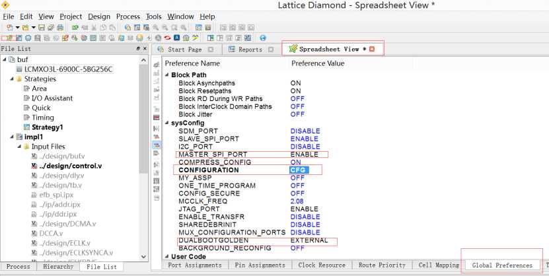Open the CONFIGURATION value CFG dropdown
The height and width of the screenshot is (276, 549).
pyautogui.click(x=299, y=170)
